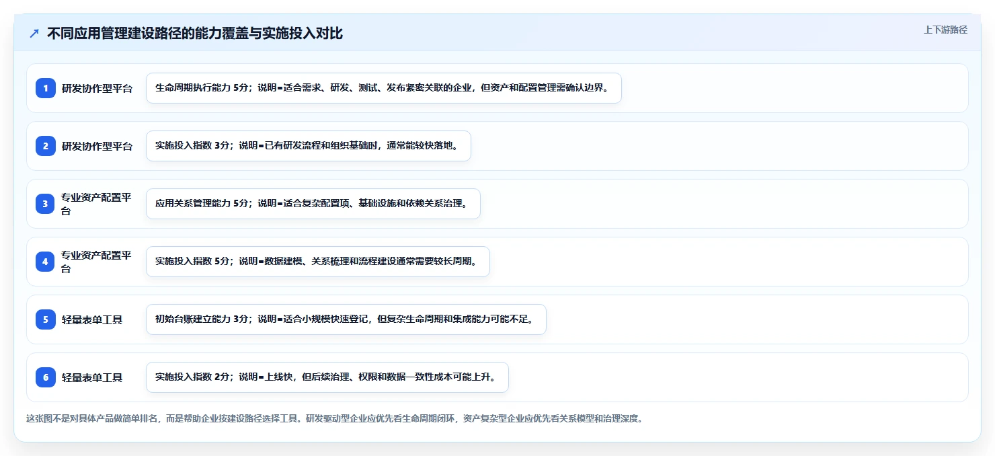995x456 pixels.
Task: Click the title 不同应用管理建设路径的能力覆盖与实施投入对比
Action: [x=195, y=34]
